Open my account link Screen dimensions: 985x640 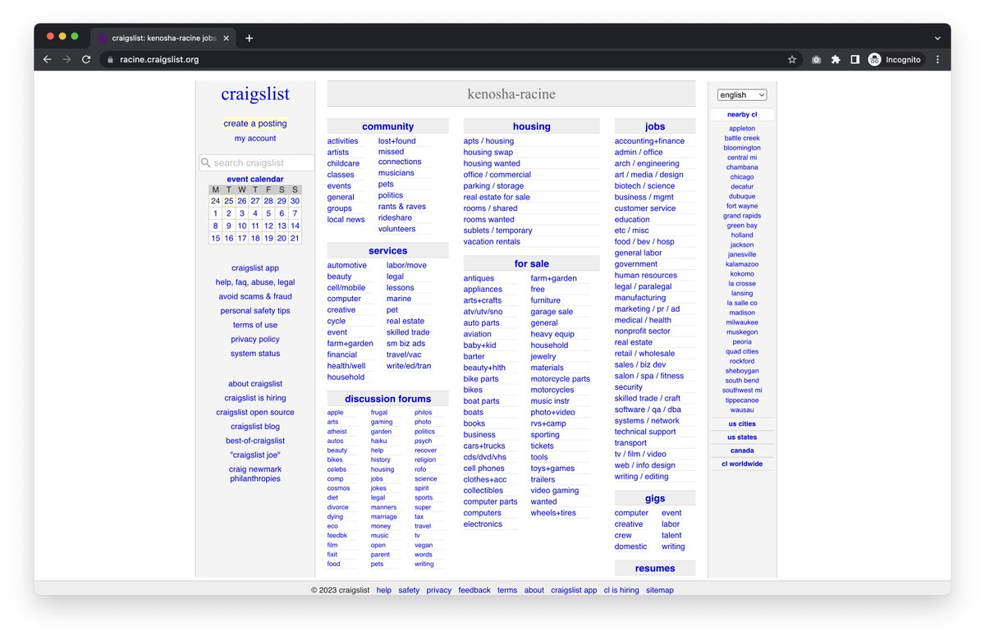255,139
